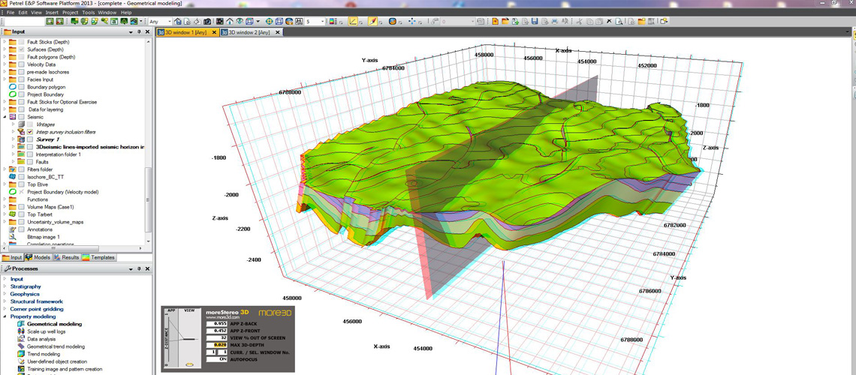The image size is (856, 375).
Task: Expand the Stratigraphy process group
Action: pos(5,286)
